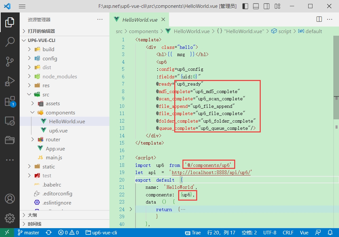Click the split editor right icon
The image size is (339, 237).
tap(319, 19)
